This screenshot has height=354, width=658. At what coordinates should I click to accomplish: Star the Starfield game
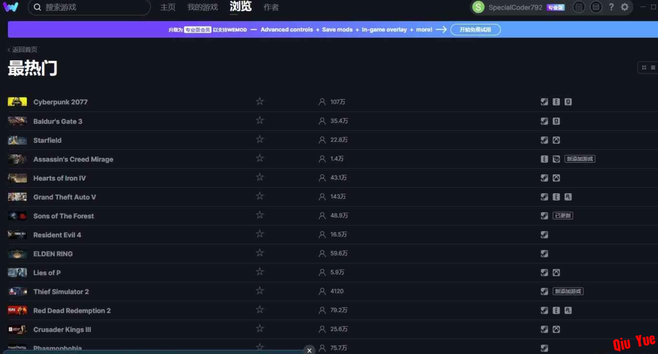260,139
